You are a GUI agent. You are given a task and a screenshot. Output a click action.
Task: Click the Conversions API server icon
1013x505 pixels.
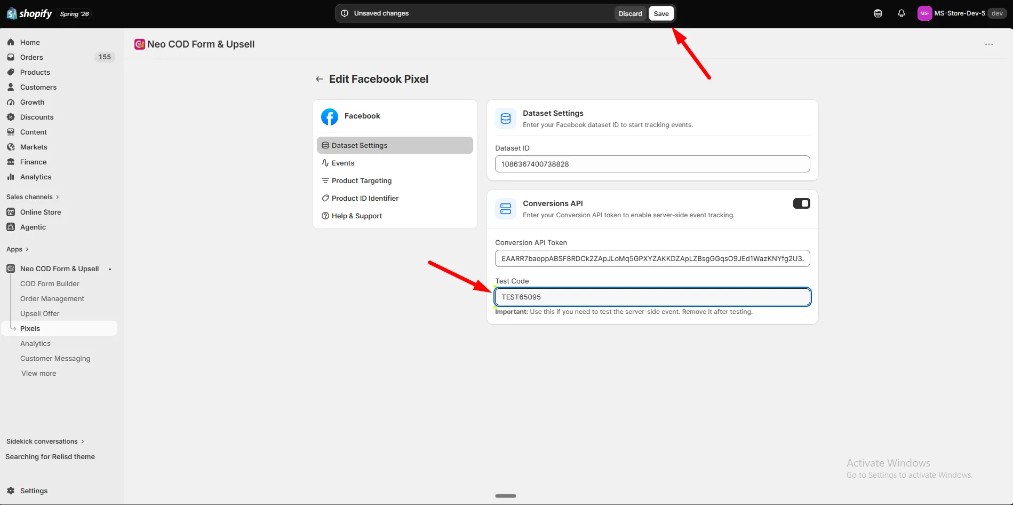pos(506,209)
